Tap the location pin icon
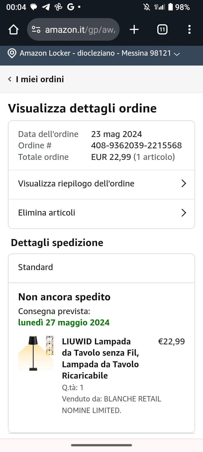203x452 pixels. coord(12,53)
